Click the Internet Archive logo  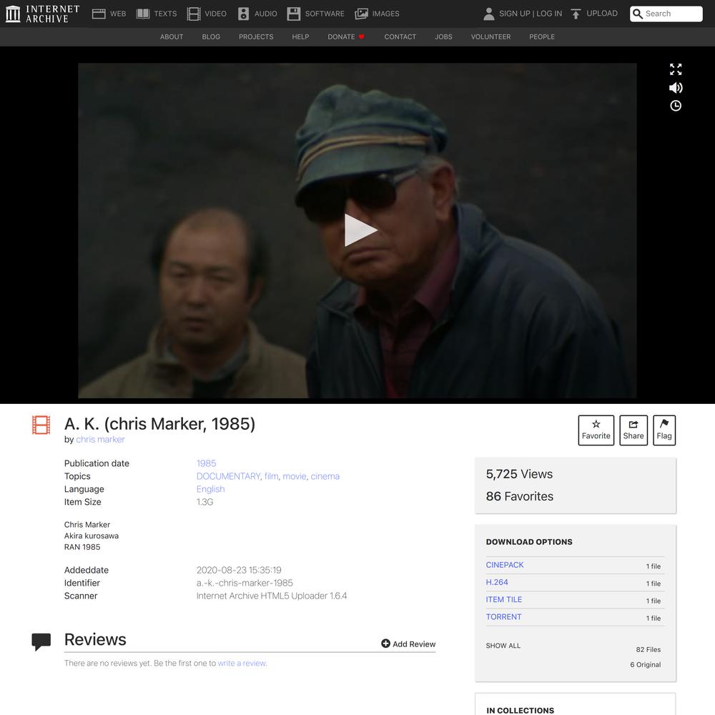[42, 14]
